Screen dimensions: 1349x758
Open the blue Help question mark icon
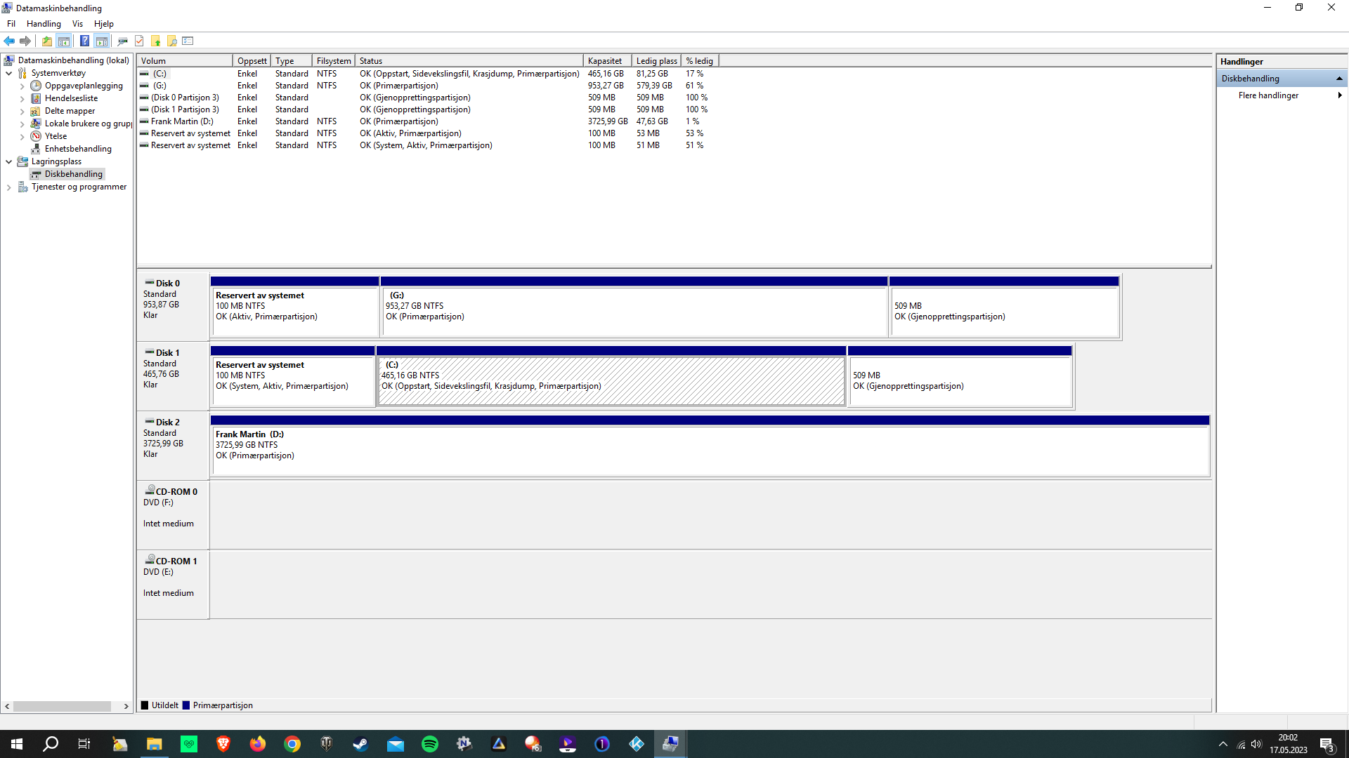[84, 41]
